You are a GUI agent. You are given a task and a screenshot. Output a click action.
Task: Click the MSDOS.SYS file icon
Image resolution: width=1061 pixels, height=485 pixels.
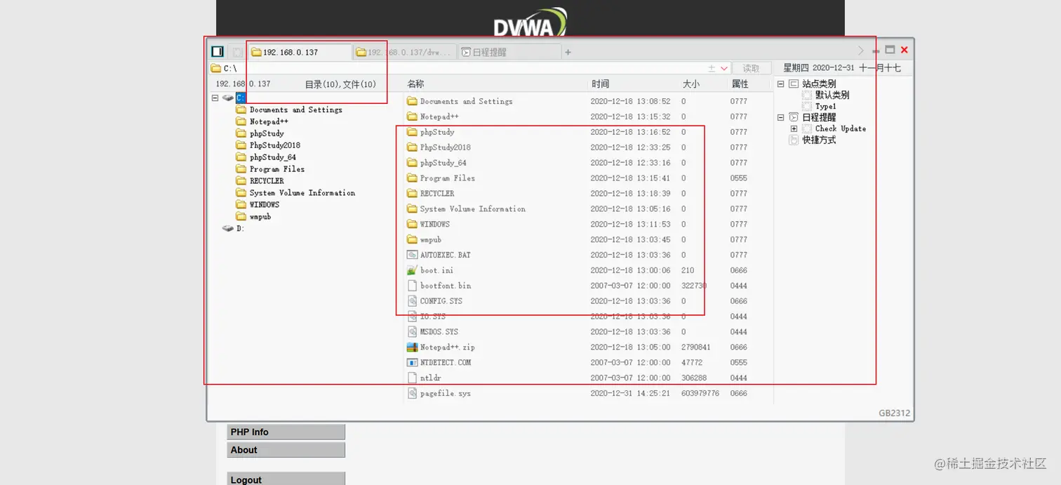(413, 331)
